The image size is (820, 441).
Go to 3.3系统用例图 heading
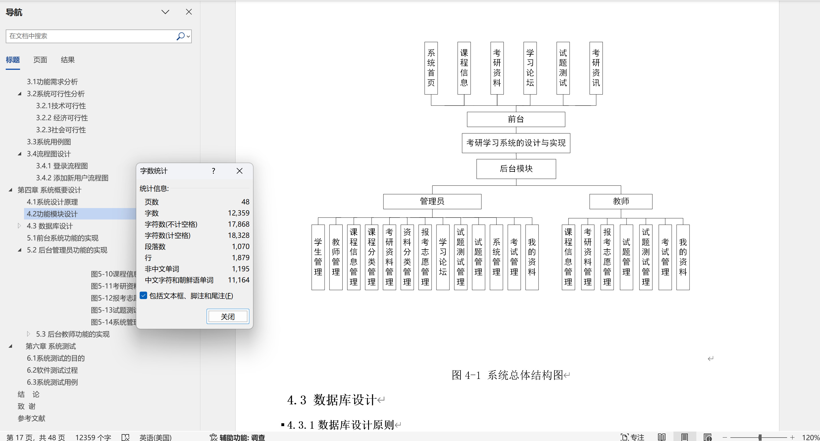[x=49, y=142]
